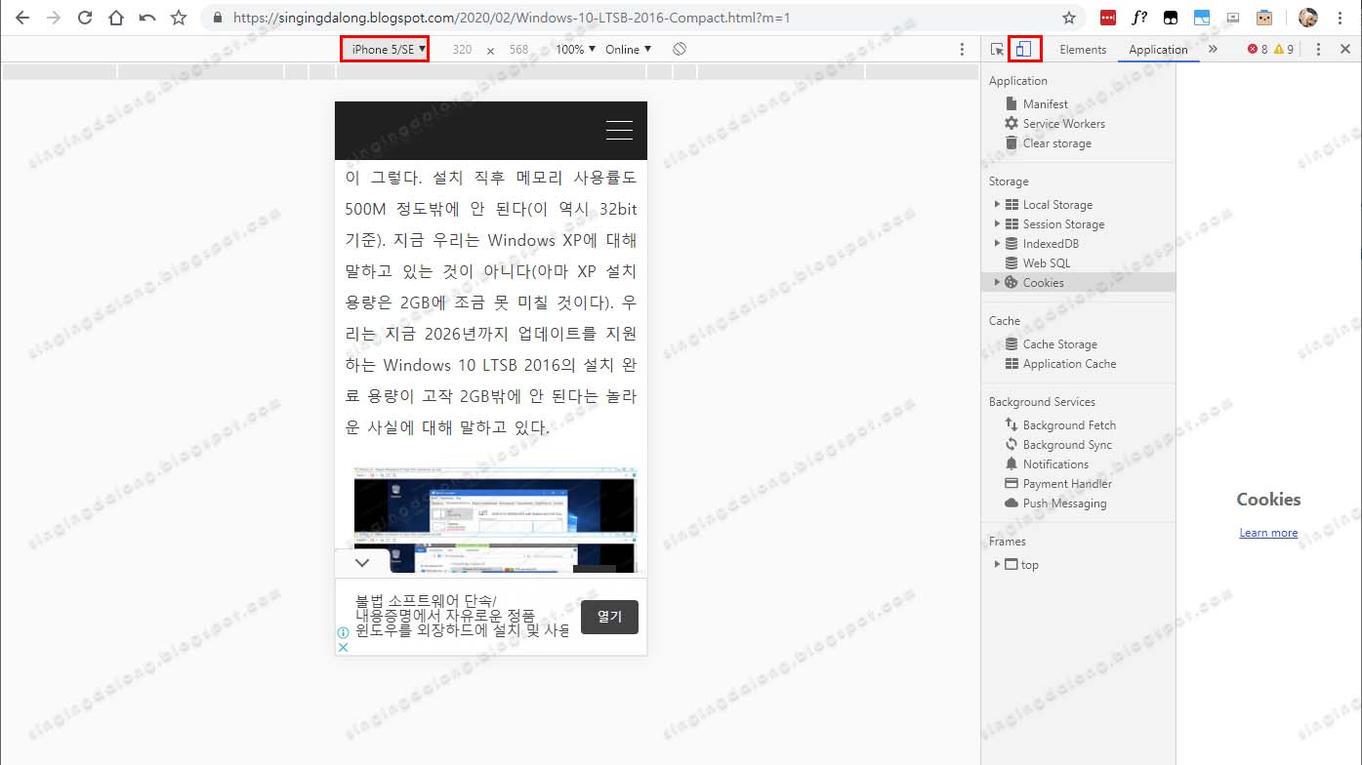Click the 열기 button on the ad
The width and height of the screenshot is (1362, 765).
pyautogui.click(x=609, y=617)
